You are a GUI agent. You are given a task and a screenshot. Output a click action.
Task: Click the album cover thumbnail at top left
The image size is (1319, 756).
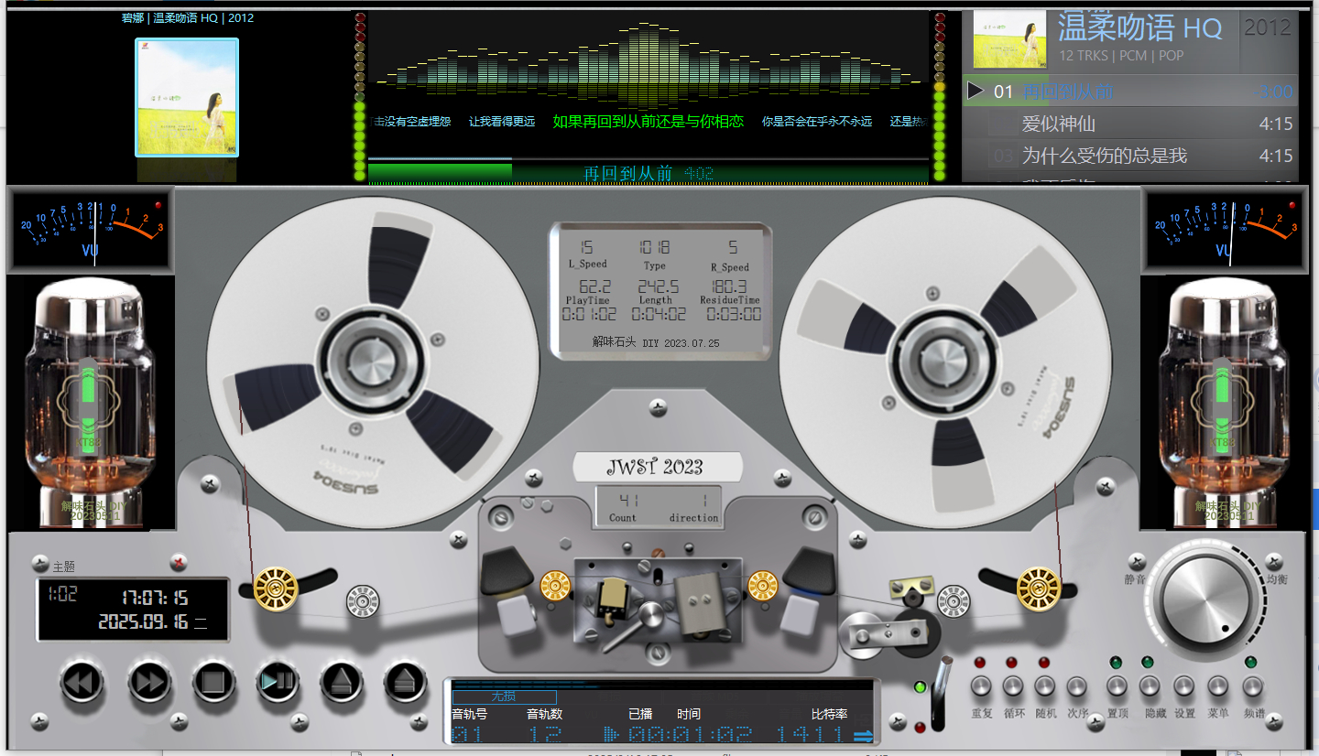187,97
